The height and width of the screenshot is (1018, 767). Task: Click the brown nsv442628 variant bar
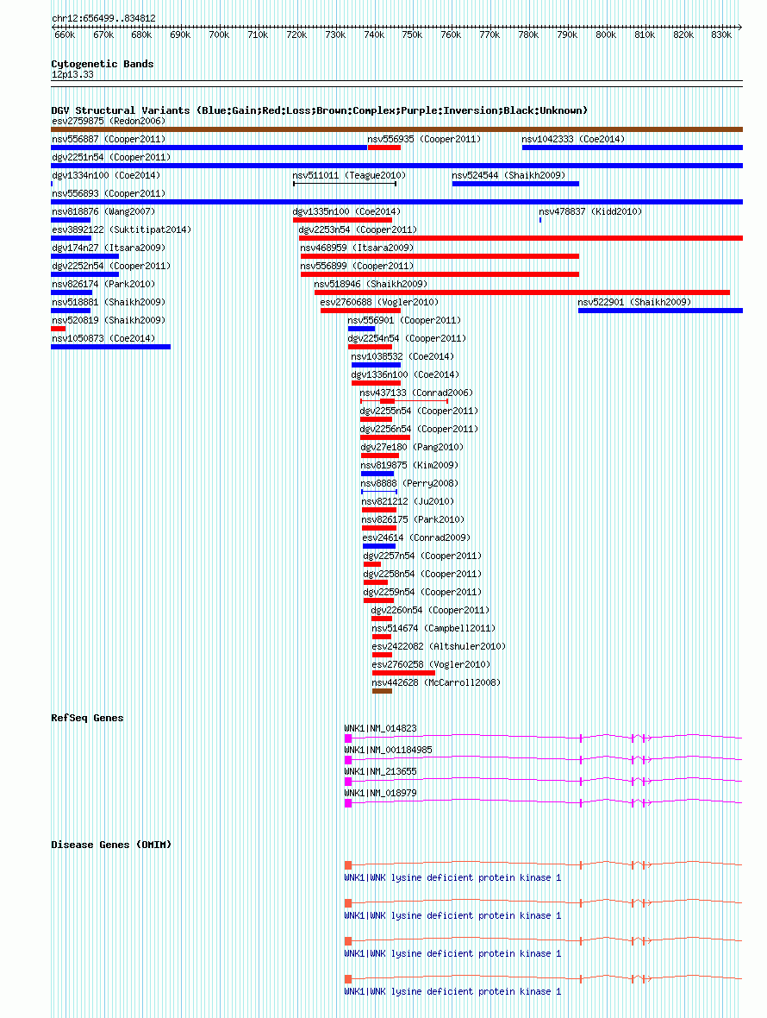coord(382,691)
